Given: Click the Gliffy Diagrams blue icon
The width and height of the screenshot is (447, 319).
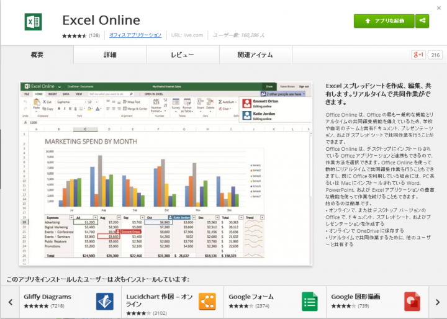Looking at the screenshot, I should (x=105, y=302).
